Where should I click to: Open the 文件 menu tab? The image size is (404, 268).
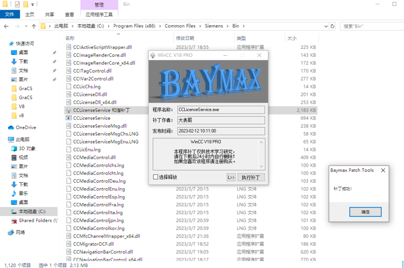click(10, 15)
